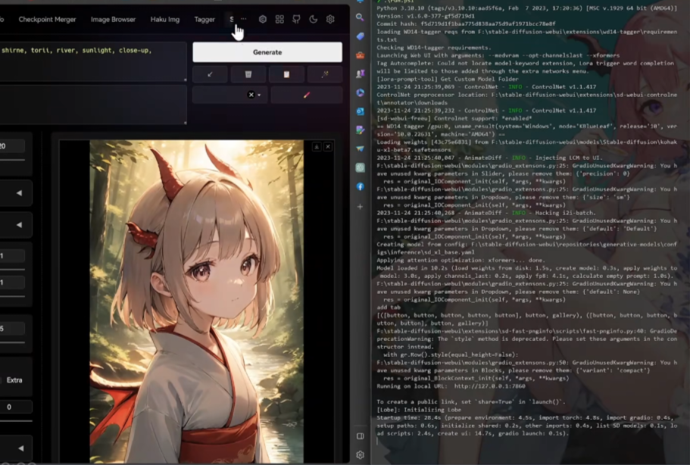690x465 pixels.
Task: Click the Civitai hexagon icon in header
Action: 263,20
